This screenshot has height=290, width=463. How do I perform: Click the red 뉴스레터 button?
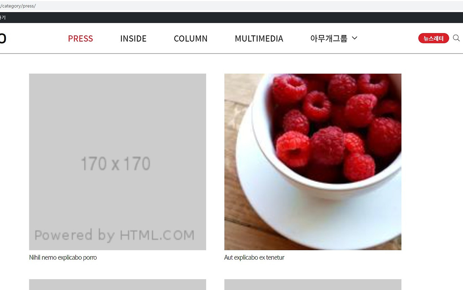[434, 38]
